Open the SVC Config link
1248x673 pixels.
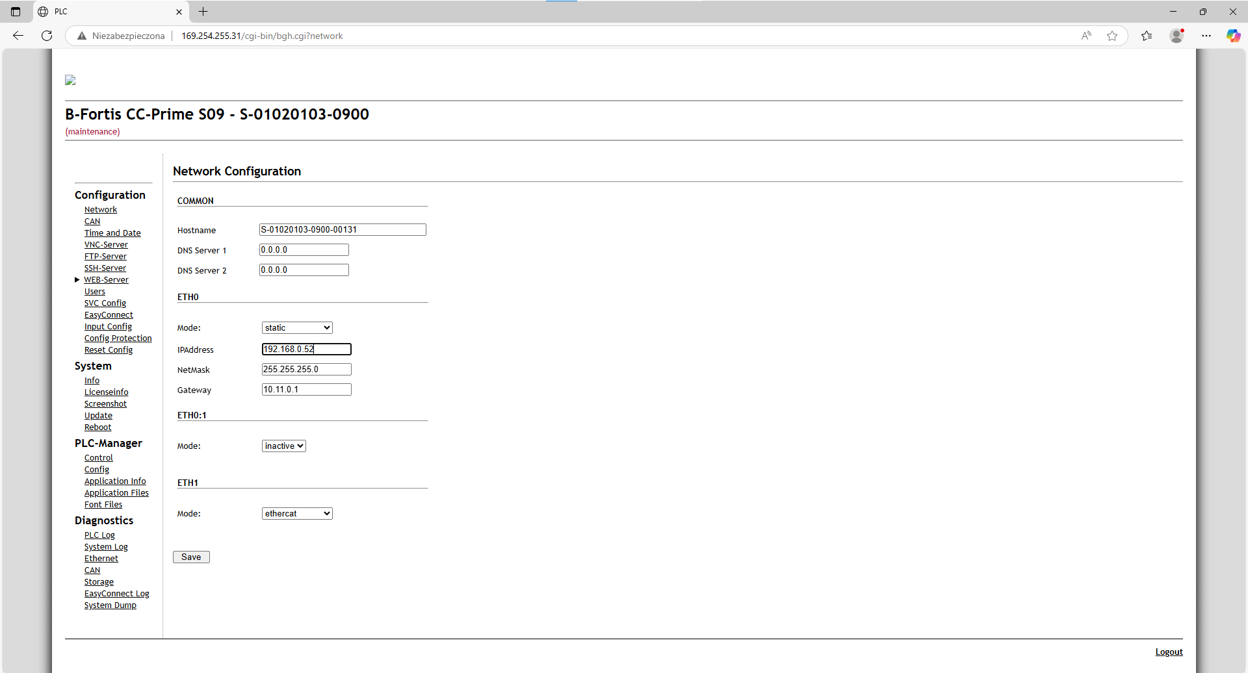pyautogui.click(x=105, y=303)
